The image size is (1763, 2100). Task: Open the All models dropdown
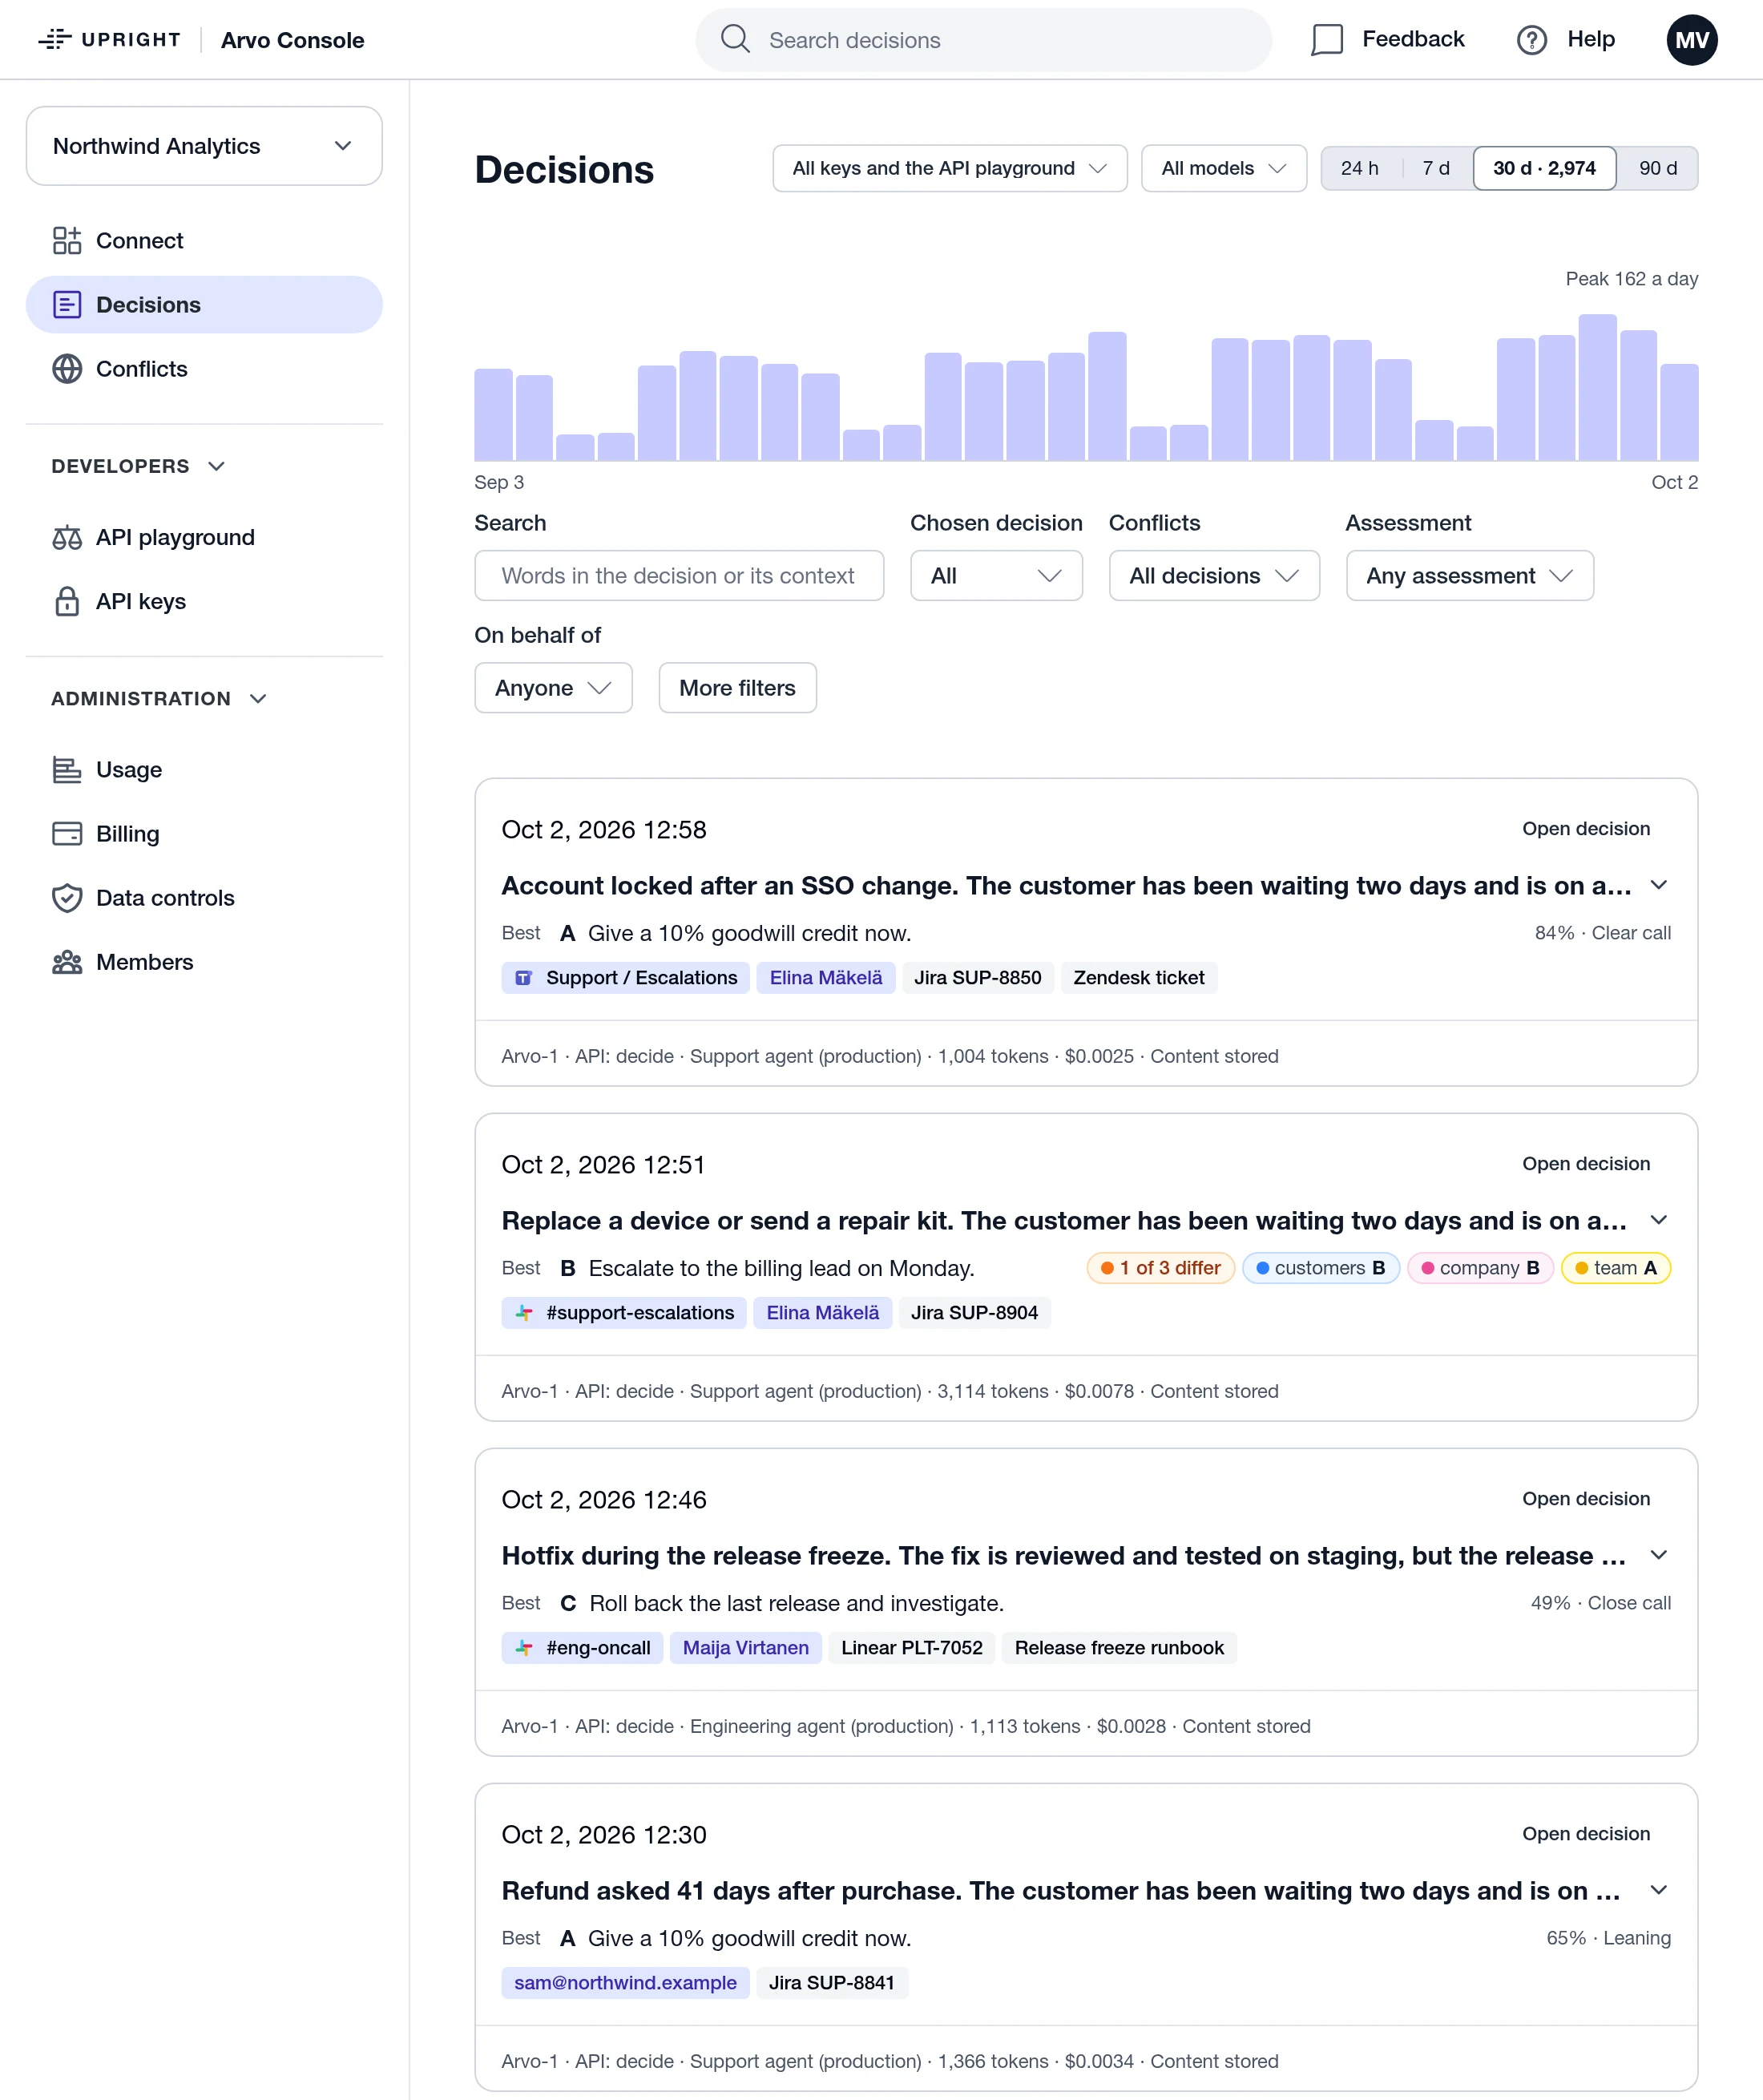pyautogui.click(x=1223, y=168)
